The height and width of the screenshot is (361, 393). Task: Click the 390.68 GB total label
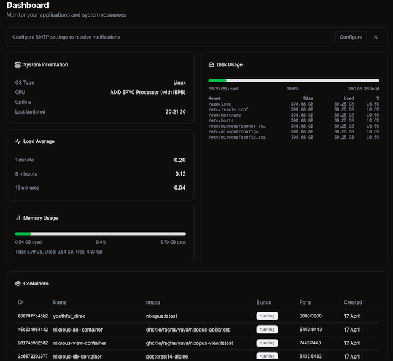364,88
